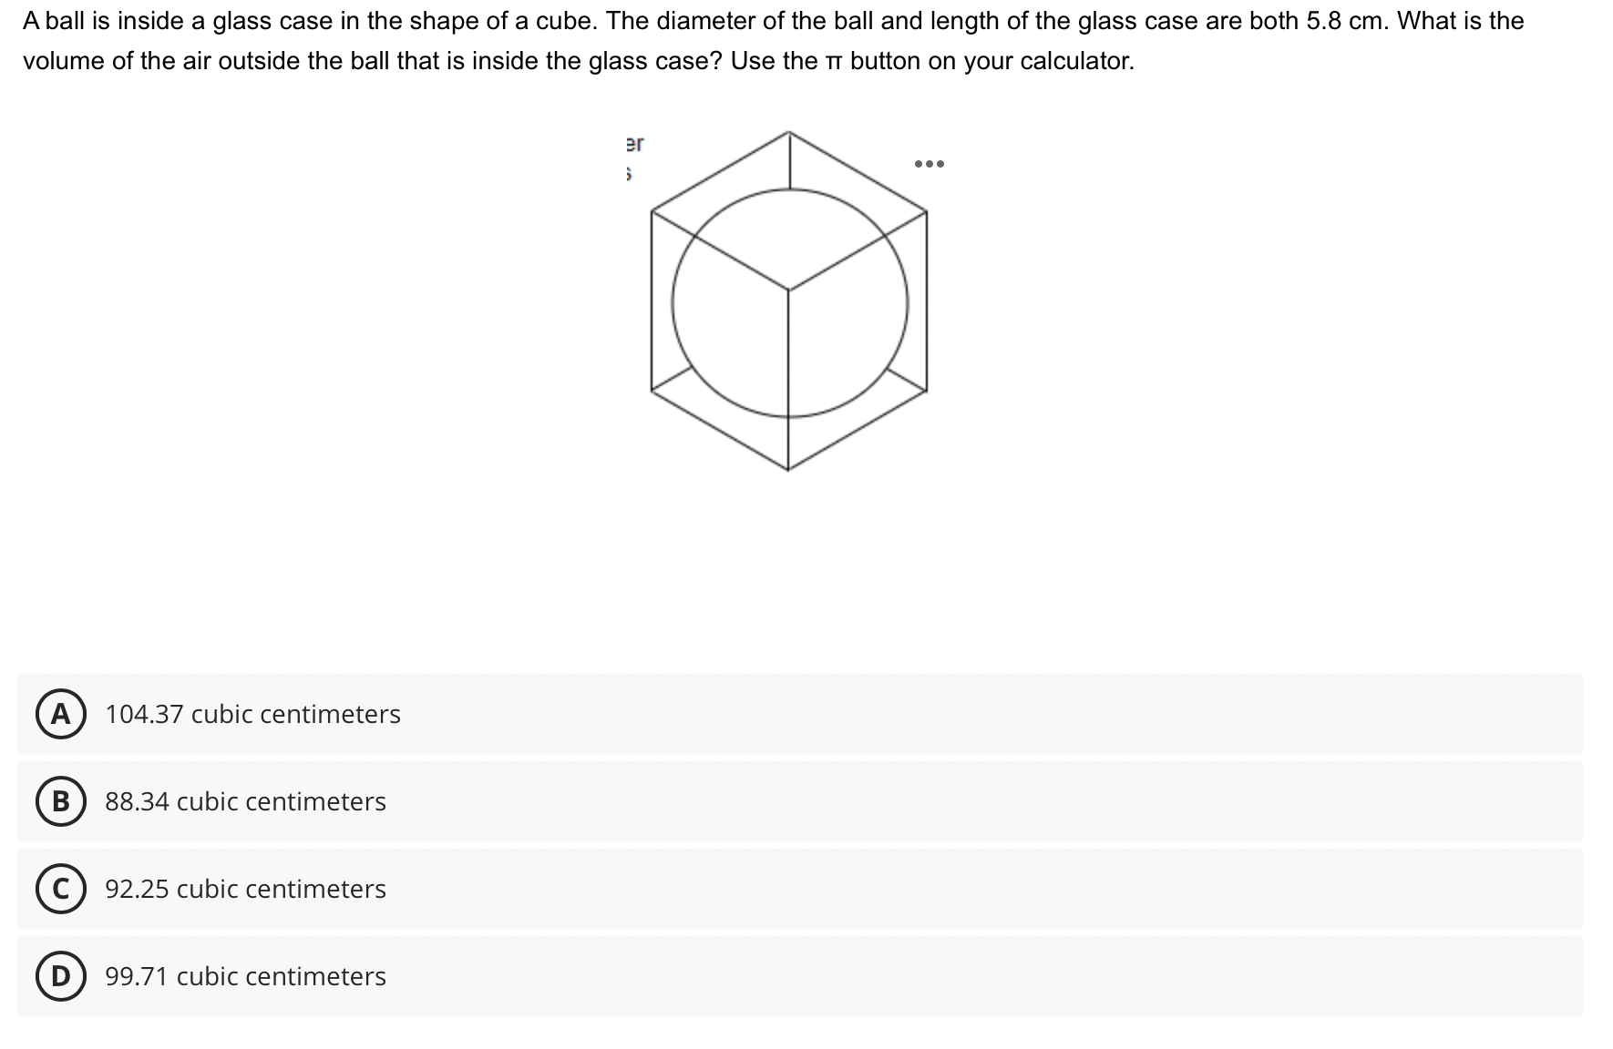This screenshot has height=1049, width=1613.
Task: Click the π symbol in the question text
Action: pos(836,62)
